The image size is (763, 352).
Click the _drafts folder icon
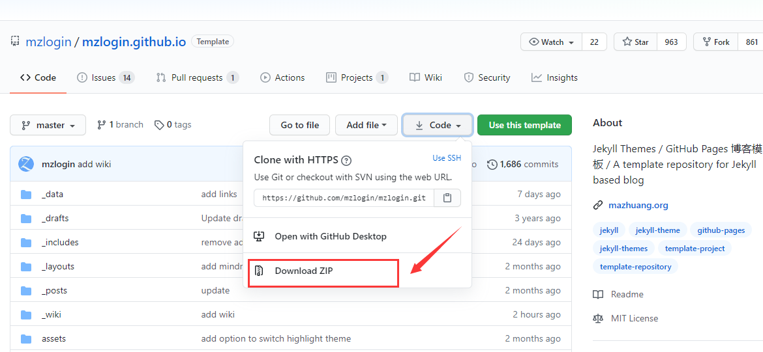click(x=26, y=219)
